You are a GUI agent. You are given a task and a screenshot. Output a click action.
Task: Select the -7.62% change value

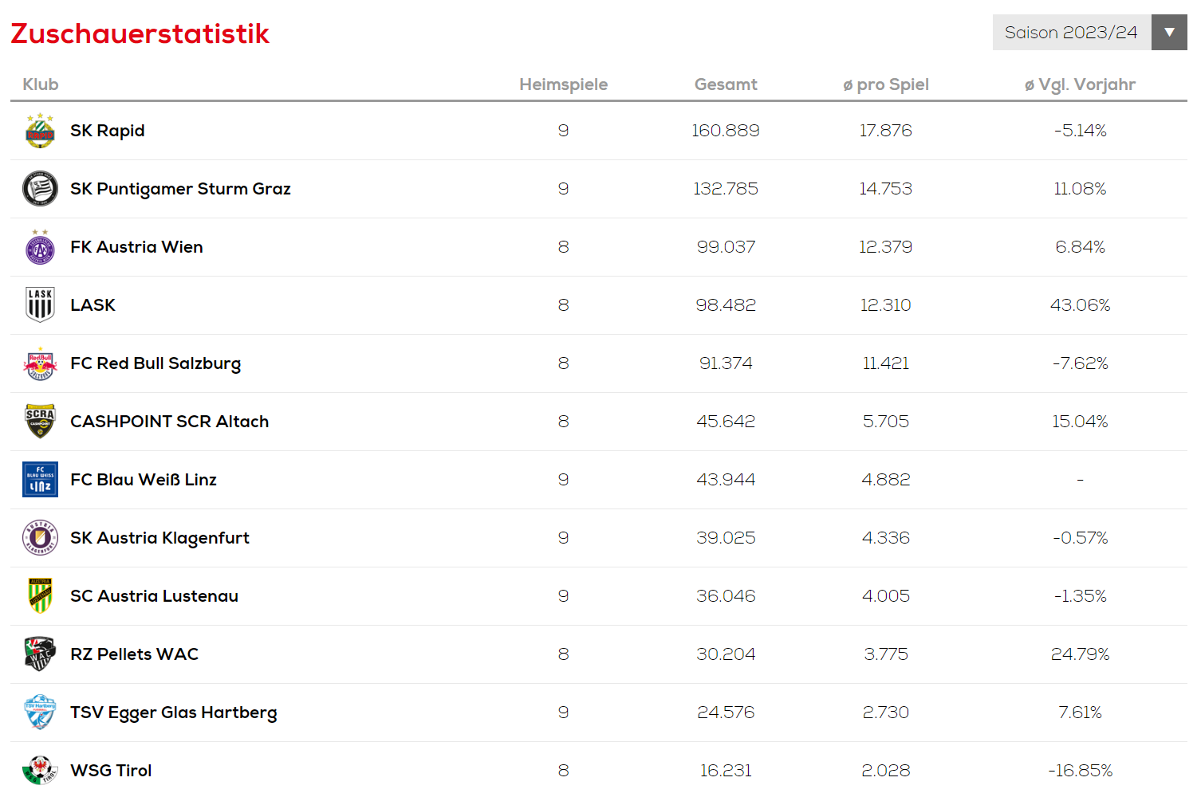(1080, 363)
